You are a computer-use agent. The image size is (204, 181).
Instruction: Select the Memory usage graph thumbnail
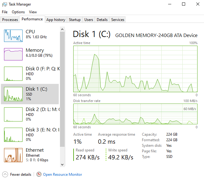click(x=13, y=54)
